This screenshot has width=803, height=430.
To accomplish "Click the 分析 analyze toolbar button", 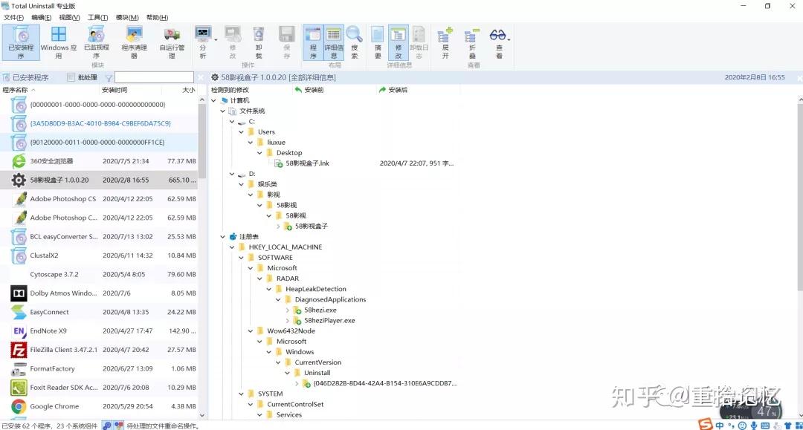I will (203, 43).
